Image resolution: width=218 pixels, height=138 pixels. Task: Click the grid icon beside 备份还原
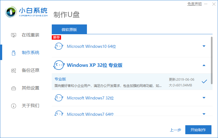pyautogui.click(x=14, y=70)
